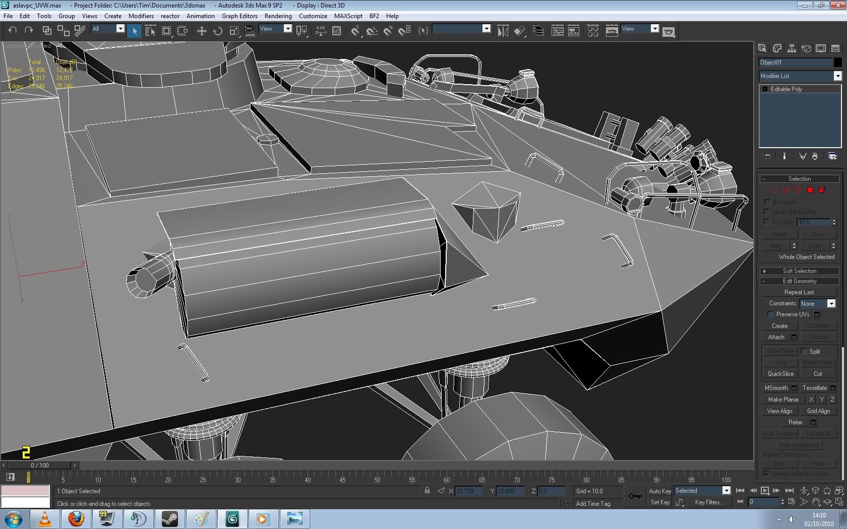Image resolution: width=847 pixels, height=529 pixels.
Task: Open the Modifier List dropdown
Action: pyautogui.click(x=837, y=76)
